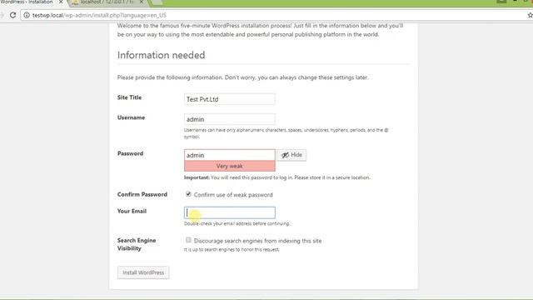533x300 pixels.
Task: Select the Your Email label
Action: coord(132,211)
